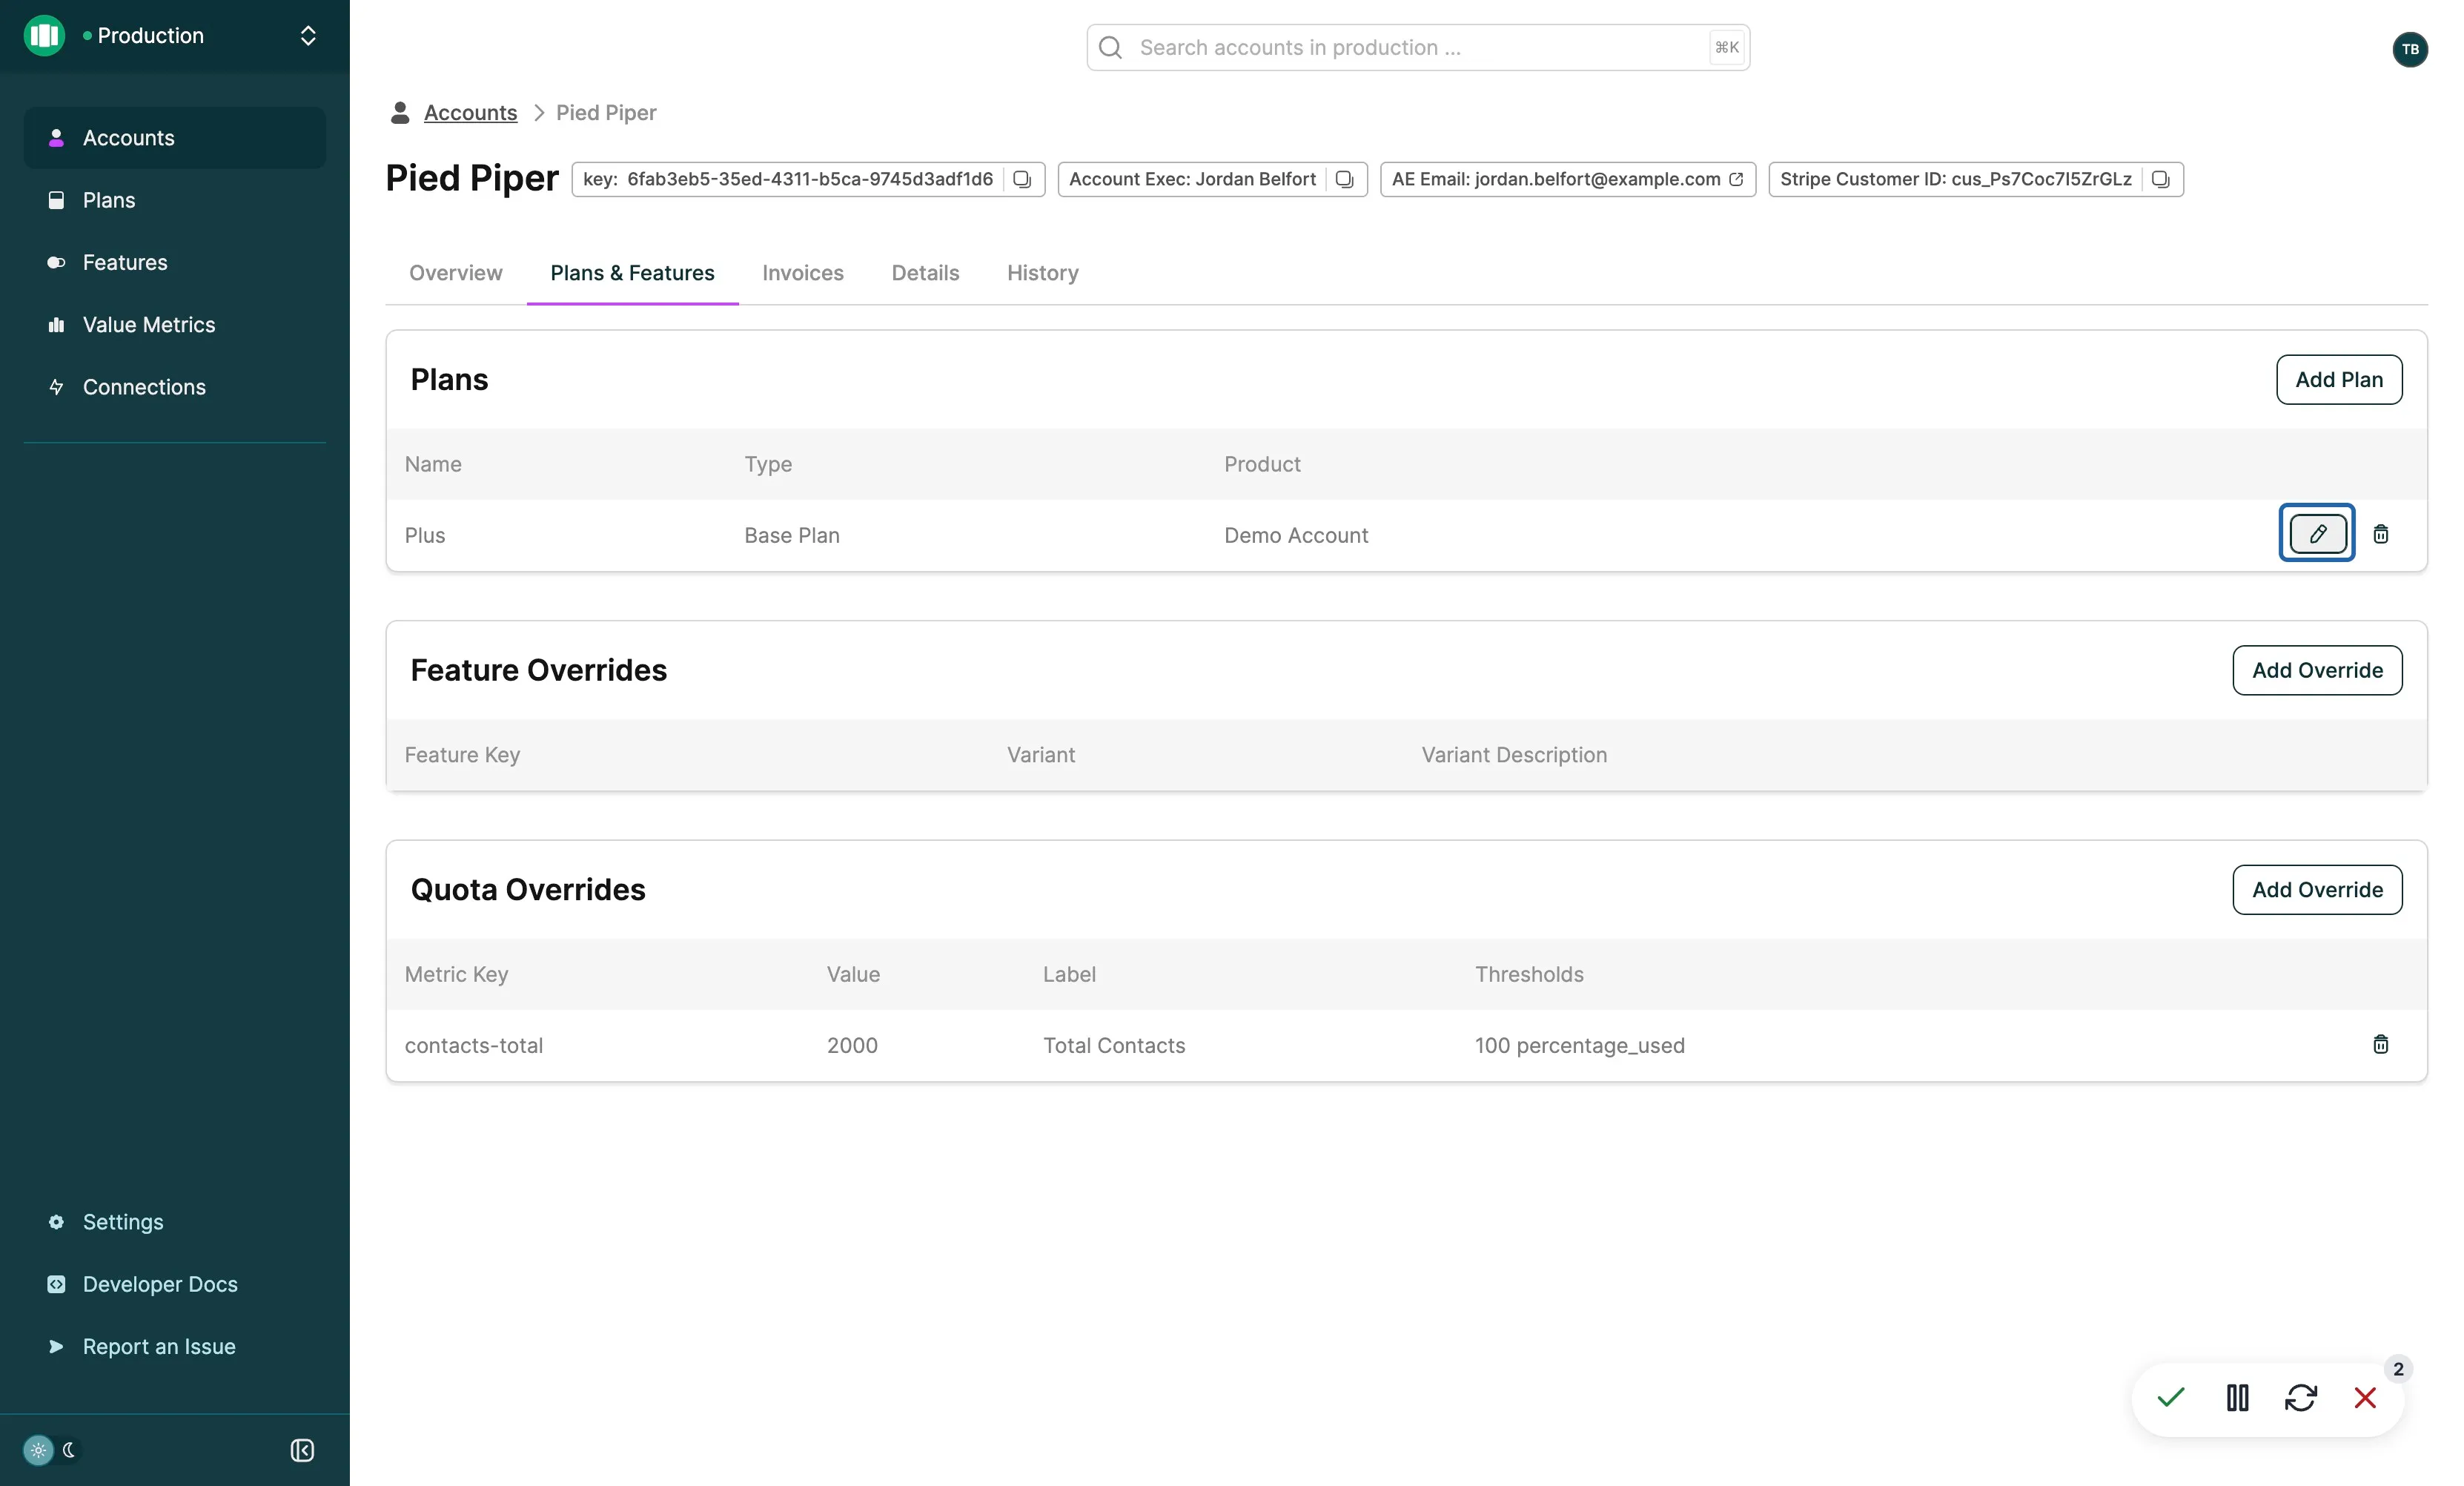This screenshot has width=2464, height=1486.
Task: Open Accounts in the sidebar
Action: coord(175,138)
